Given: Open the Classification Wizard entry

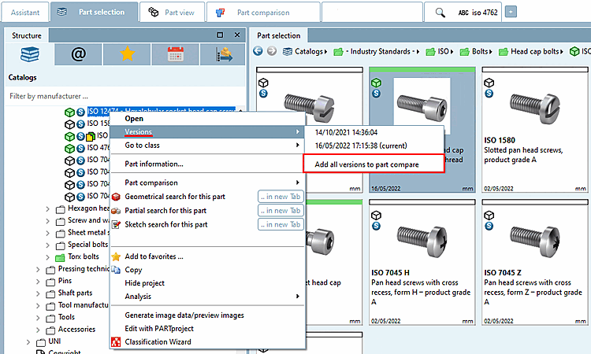Looking at the screenshot, I should click(158, 342).
